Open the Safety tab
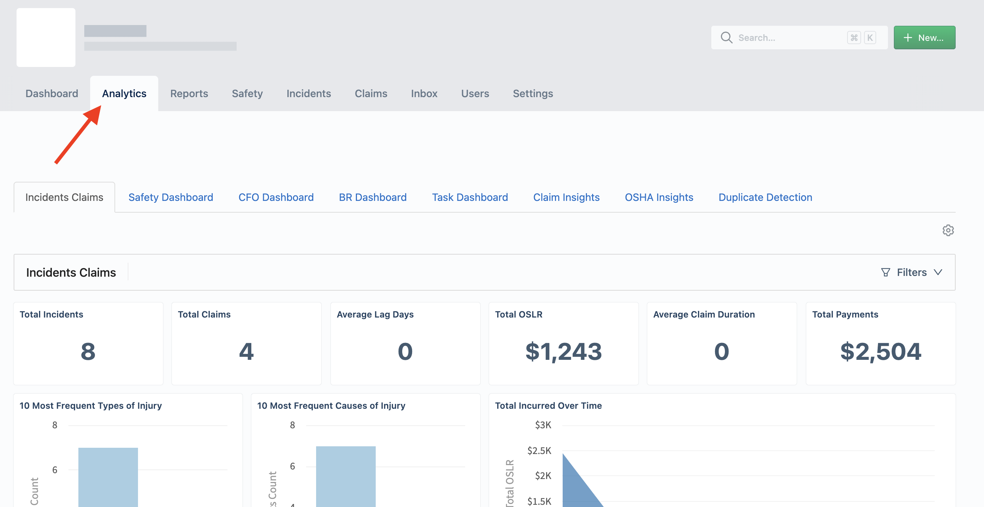This screenshot has height=507, width=984. 247,93
